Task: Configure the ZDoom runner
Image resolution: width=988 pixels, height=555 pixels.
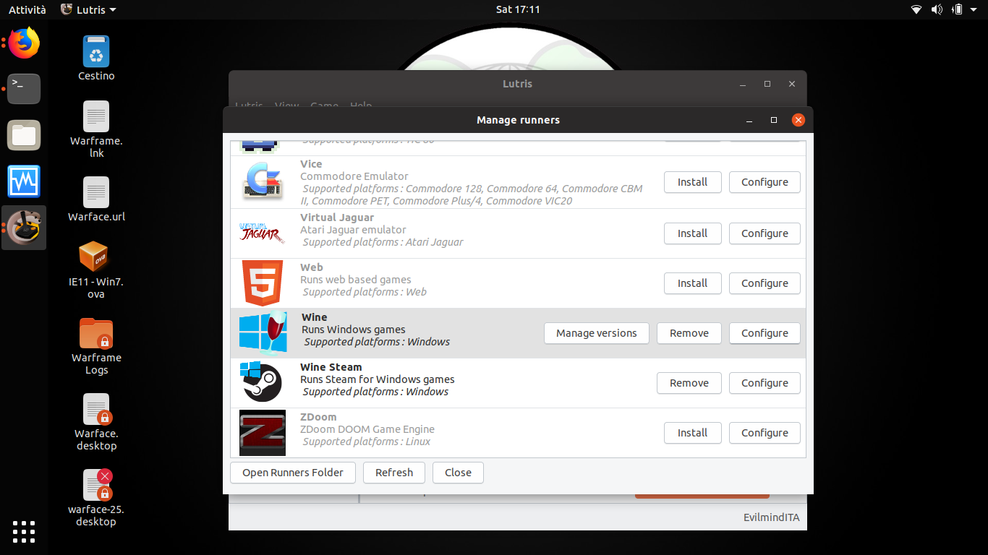Action: click(x=765, y=433)
